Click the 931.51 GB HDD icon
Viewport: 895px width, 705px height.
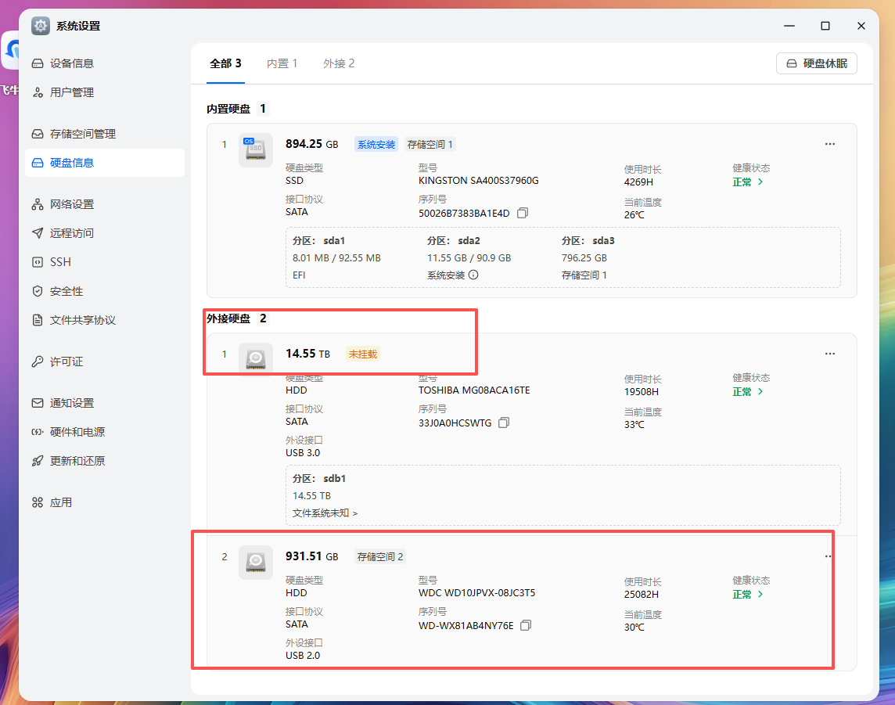(x=255, y=563)
